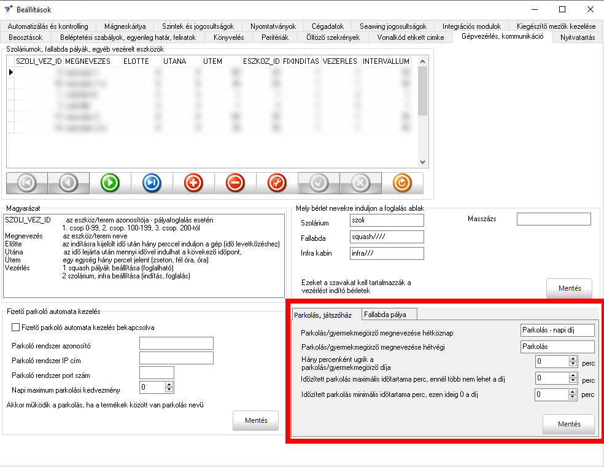Click Parkoló rendszer IP cím field
604x467 pixels.
[176, 358]
